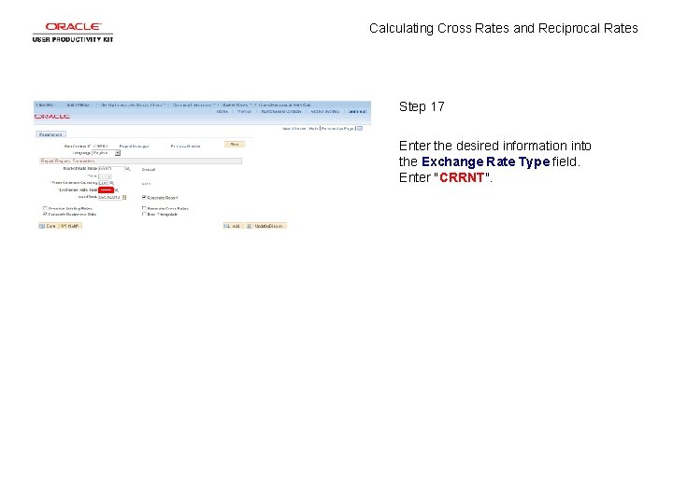The width and height of the screenshot is (673, 504).
Task: Toggle Generate Reciprocal Rate checkbox
Action: [45, 214]
